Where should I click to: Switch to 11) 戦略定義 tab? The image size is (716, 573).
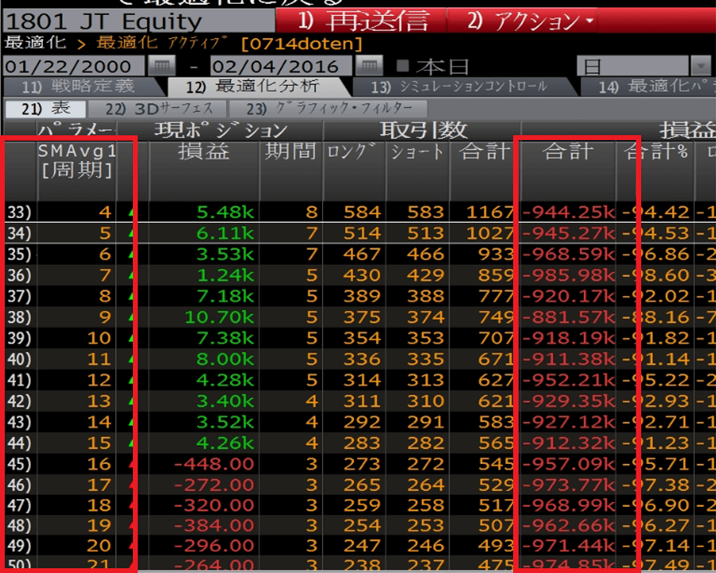[78, 86]
